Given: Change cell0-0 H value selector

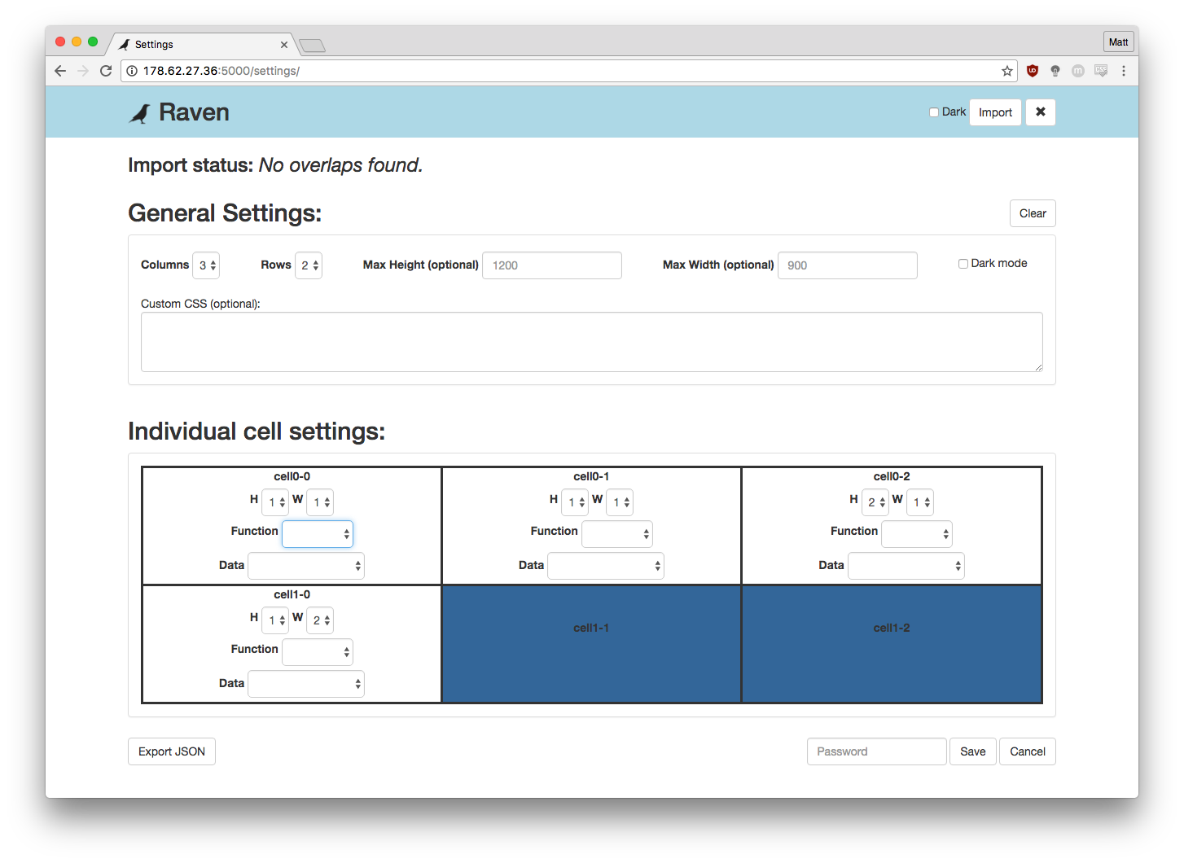Looking at the screenshot, I should click(275, 502).
